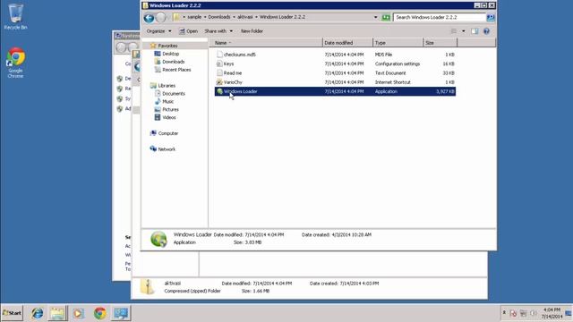
Task: Open Downloads in the navigation pane
Action: (x=173, y=62)
